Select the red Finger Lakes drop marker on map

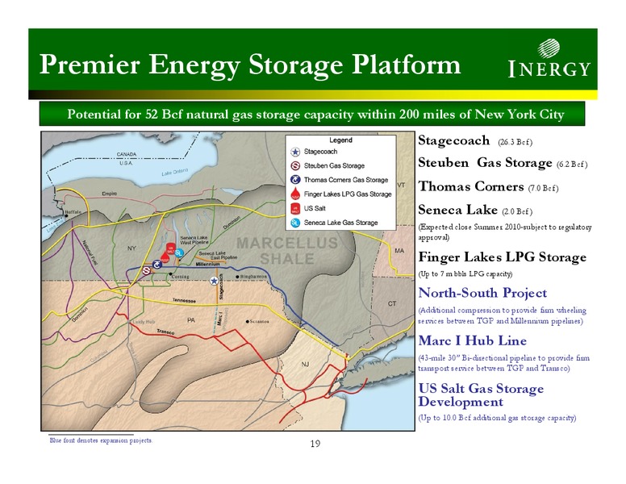[165, 257]
